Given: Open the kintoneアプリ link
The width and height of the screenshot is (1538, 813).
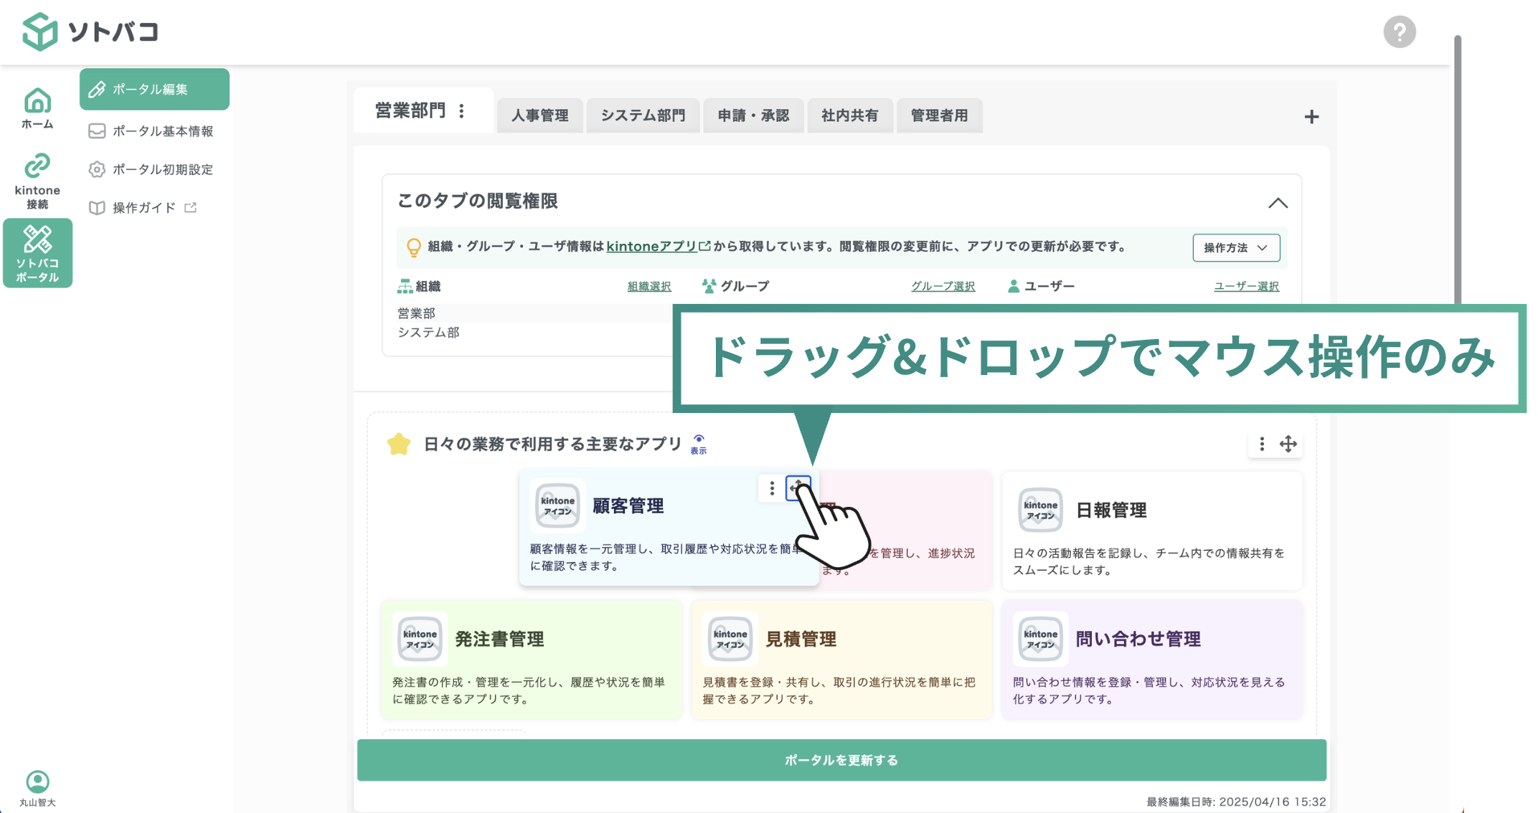Looking at the screenshot, I should 652,246.
